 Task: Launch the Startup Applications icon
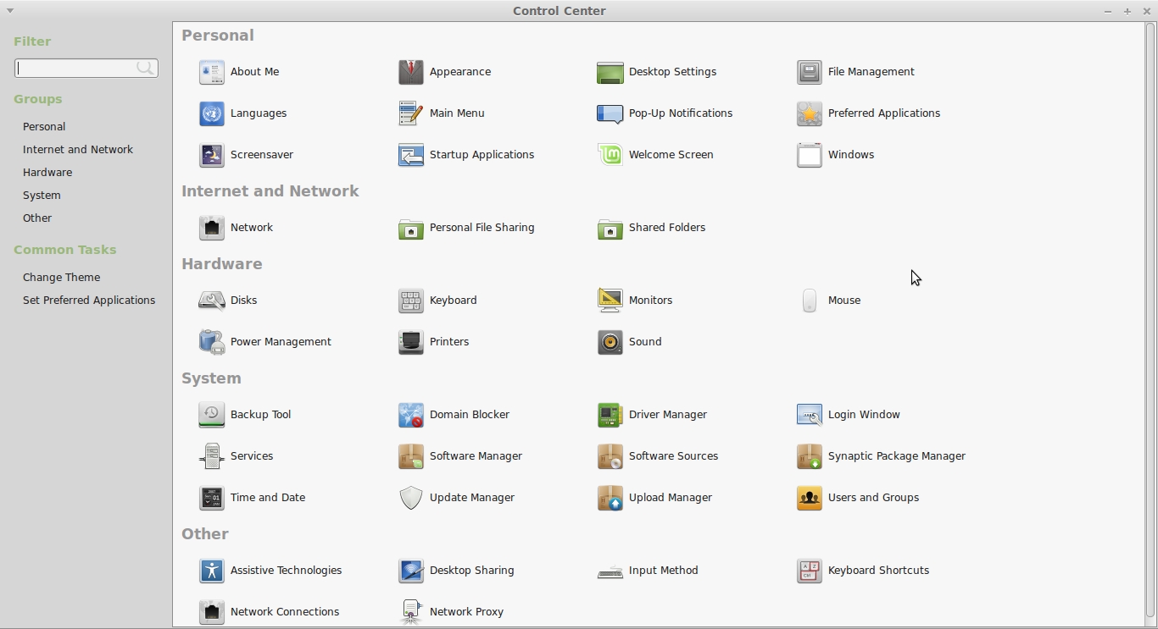coord(410,155)
